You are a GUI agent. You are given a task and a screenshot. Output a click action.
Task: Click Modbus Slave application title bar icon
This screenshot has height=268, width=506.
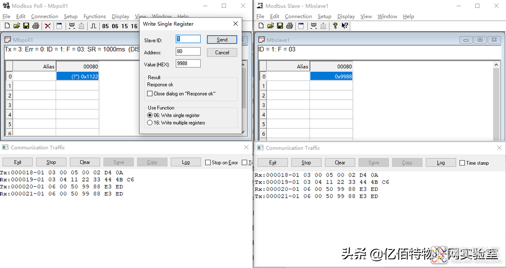(x=260, y=6)
